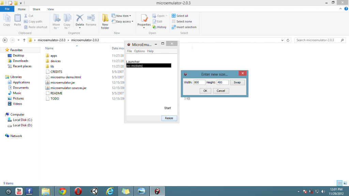This screenshot has width=349, height=196.
Task: Open Properties icon in ribbon
Action: (144, 20)
